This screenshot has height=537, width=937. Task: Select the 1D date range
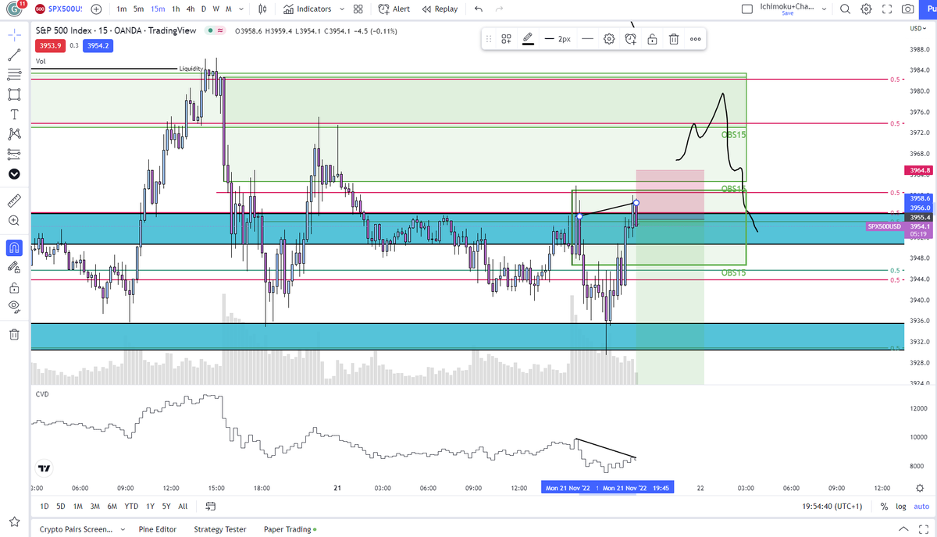(45, 507)
